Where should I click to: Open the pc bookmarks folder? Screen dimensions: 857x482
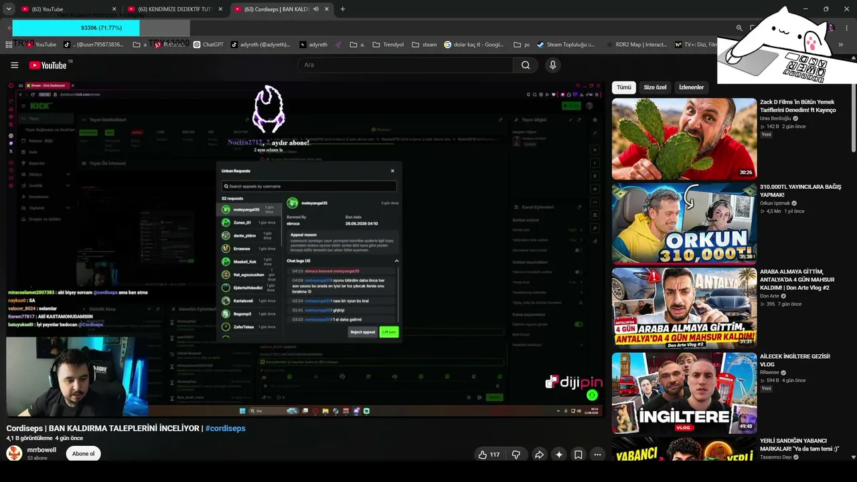pyautogui.click(x=522, y=45)
